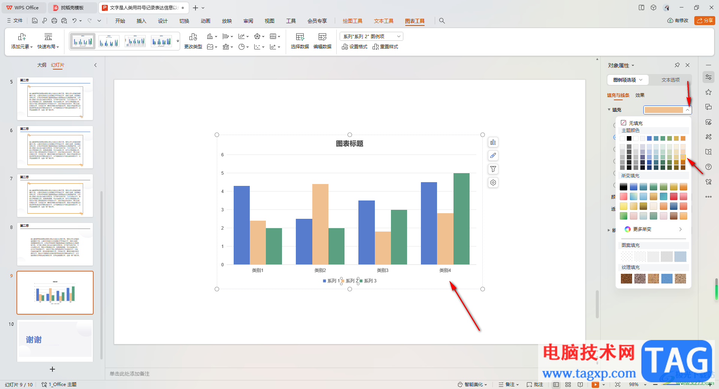Click the Add Element (添加元素) icon

coord(22,37)
